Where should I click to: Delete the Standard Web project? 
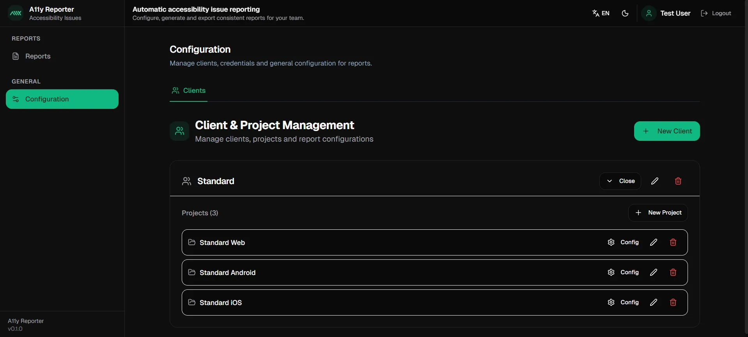coord(673,242)
